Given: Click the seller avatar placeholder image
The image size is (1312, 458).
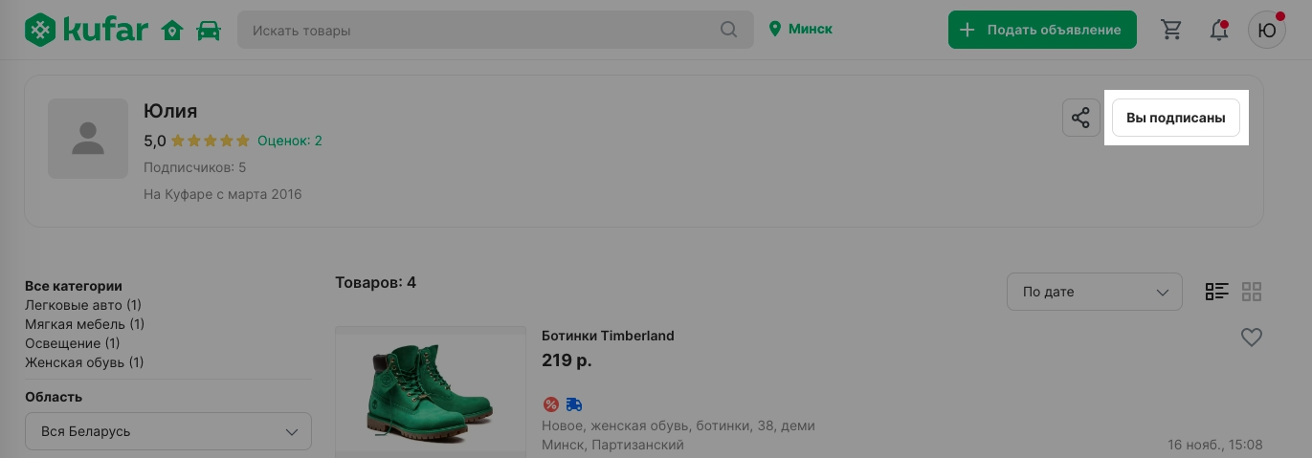Looking at the screenshot, I should coord(88,139).
